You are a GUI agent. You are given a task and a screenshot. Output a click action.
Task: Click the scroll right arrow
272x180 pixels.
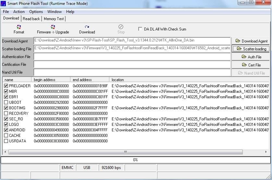tap(266, 152)
